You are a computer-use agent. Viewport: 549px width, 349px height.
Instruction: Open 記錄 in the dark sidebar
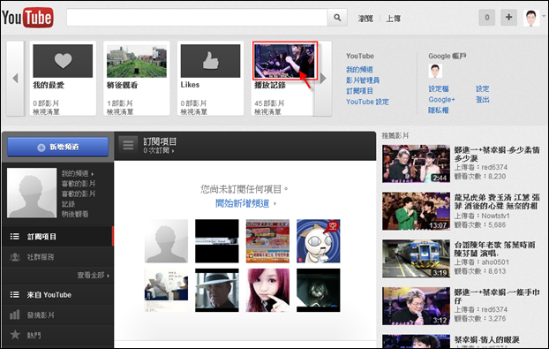(68, 204)
